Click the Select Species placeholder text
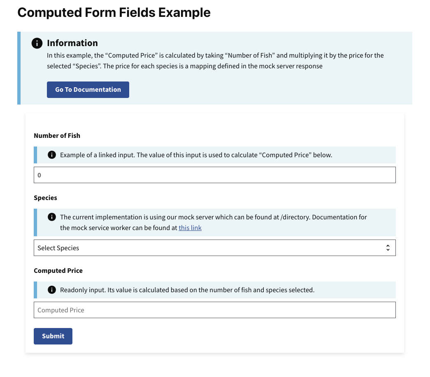The width and height of the screenshot is (430, 377). (59, 247)
